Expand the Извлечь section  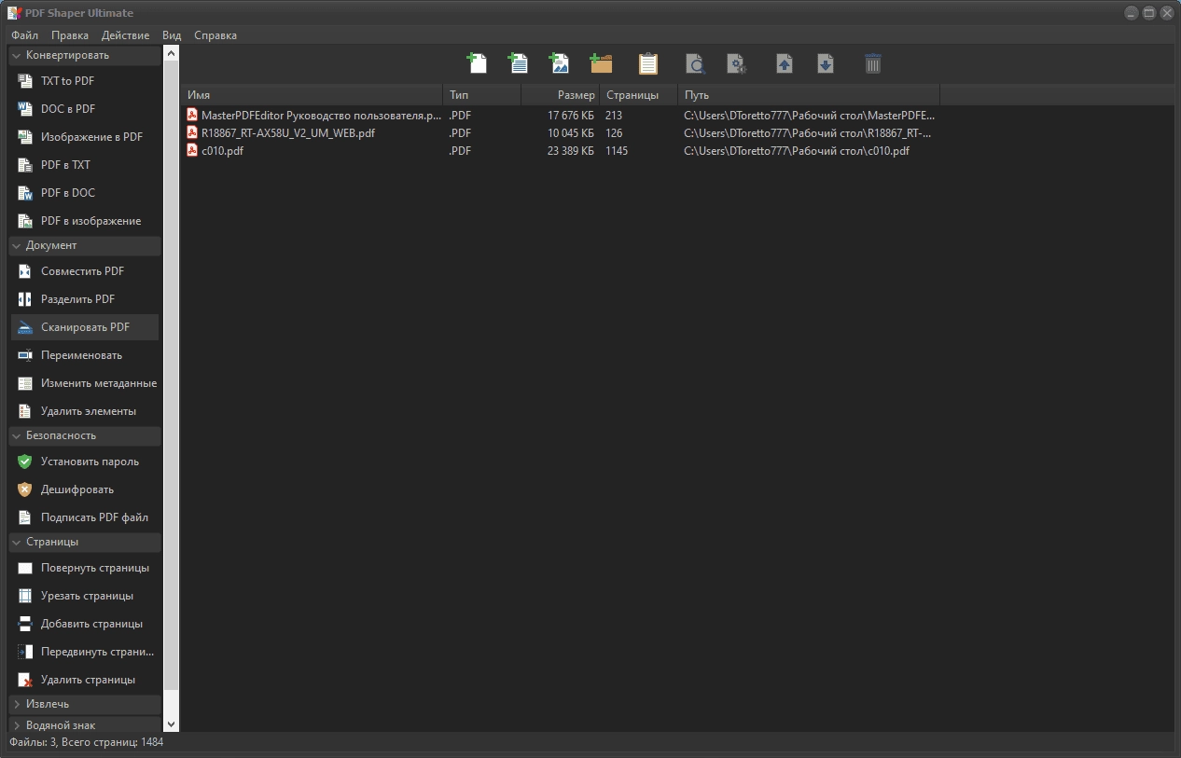(x=85, y=704)
